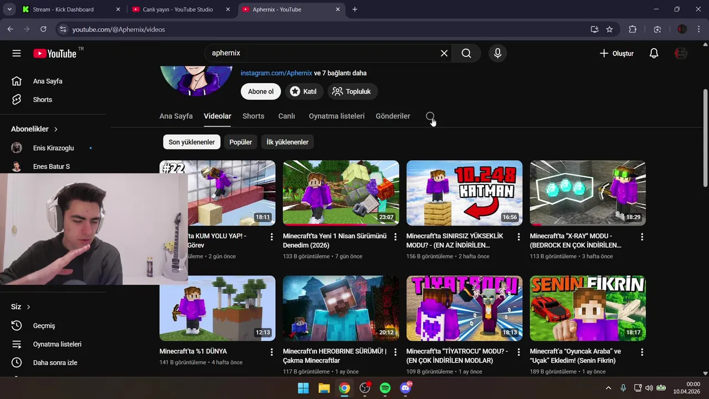Switch to Canlı tab
Viewport: 709px width, 399px height.
[286, 116]
